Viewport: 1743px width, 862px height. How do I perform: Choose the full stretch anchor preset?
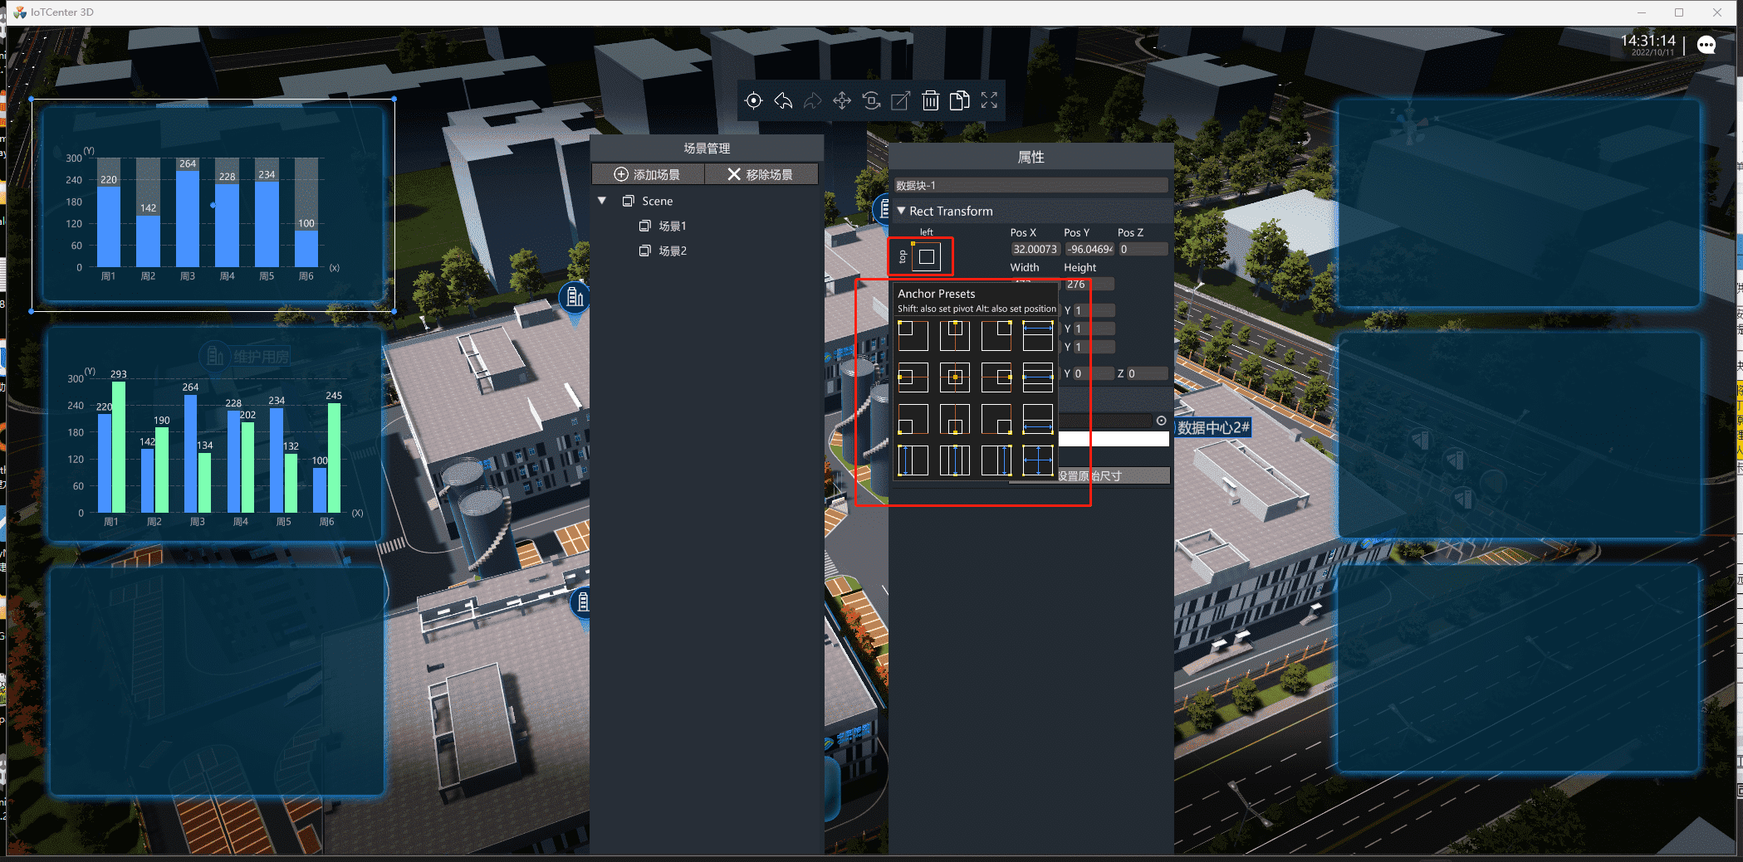(x=1037, y=460)
